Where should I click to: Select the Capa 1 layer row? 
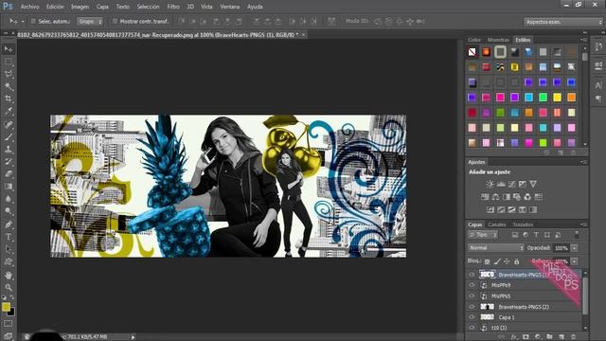[524, 317]
